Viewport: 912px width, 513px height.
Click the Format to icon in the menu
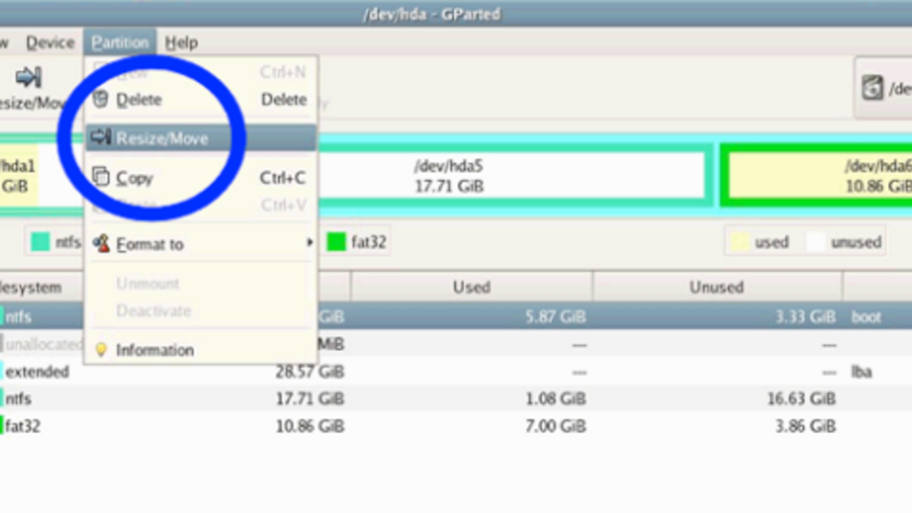click(100, 243)
